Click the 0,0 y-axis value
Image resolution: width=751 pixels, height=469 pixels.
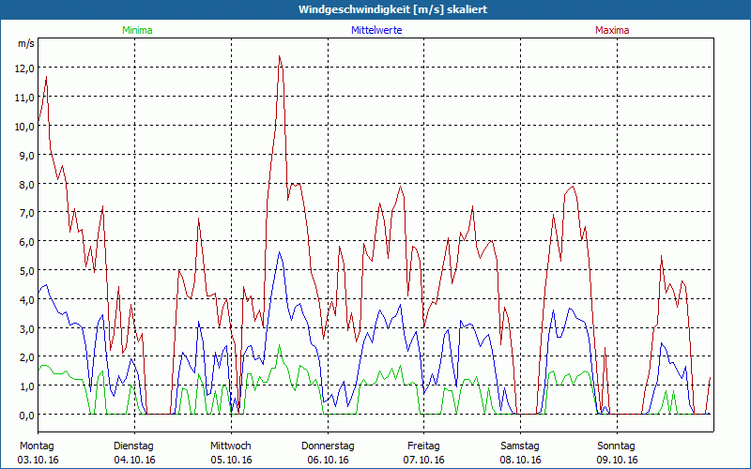[x=27, y=416]
